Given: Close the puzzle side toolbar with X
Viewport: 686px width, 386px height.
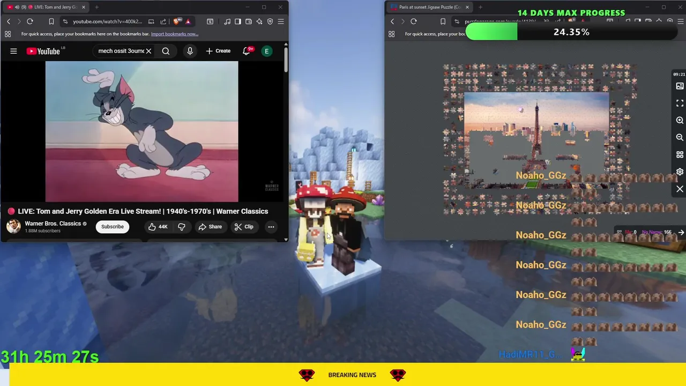Looking at the screenshot, I should [x=680, y=189].
